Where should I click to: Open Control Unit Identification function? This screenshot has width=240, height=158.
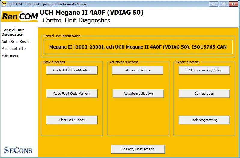(72, 70)
